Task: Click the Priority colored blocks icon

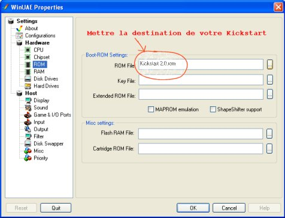Action: click(28, 158)
